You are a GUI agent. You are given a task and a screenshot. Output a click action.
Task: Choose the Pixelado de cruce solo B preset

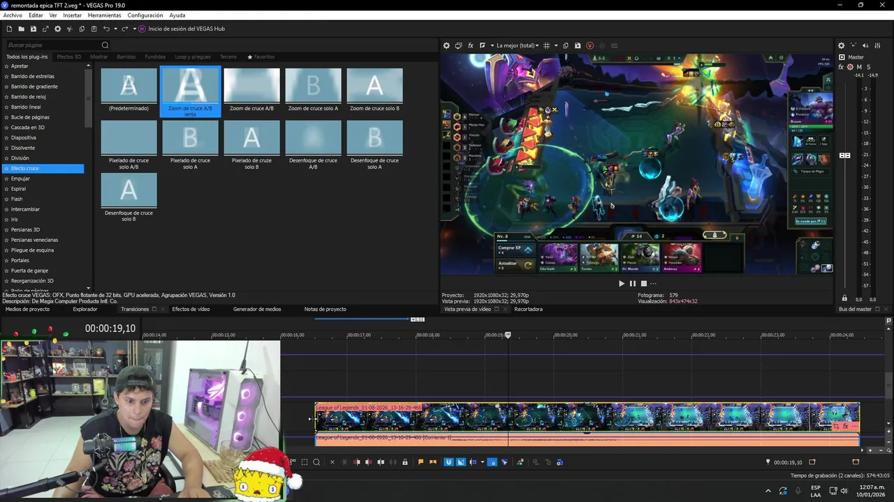point(251,145)
